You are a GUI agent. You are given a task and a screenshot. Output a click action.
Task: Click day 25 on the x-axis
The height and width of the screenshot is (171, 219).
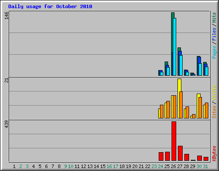point(167,166)
